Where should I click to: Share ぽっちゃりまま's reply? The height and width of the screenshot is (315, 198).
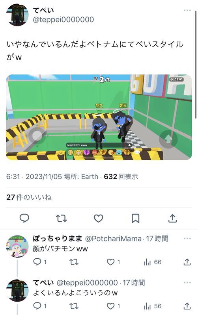click(187, 262)
